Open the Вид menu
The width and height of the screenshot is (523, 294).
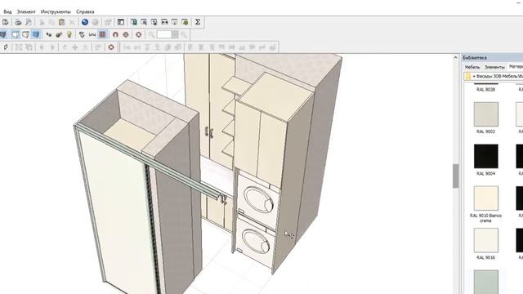tap(7, 11)
